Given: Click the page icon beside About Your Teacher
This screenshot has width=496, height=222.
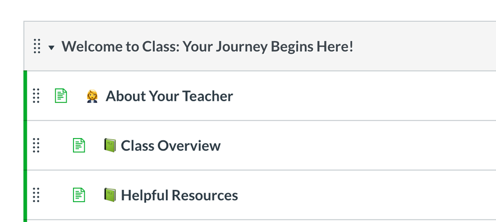Looking at the screenshot, I should (61, 95).
